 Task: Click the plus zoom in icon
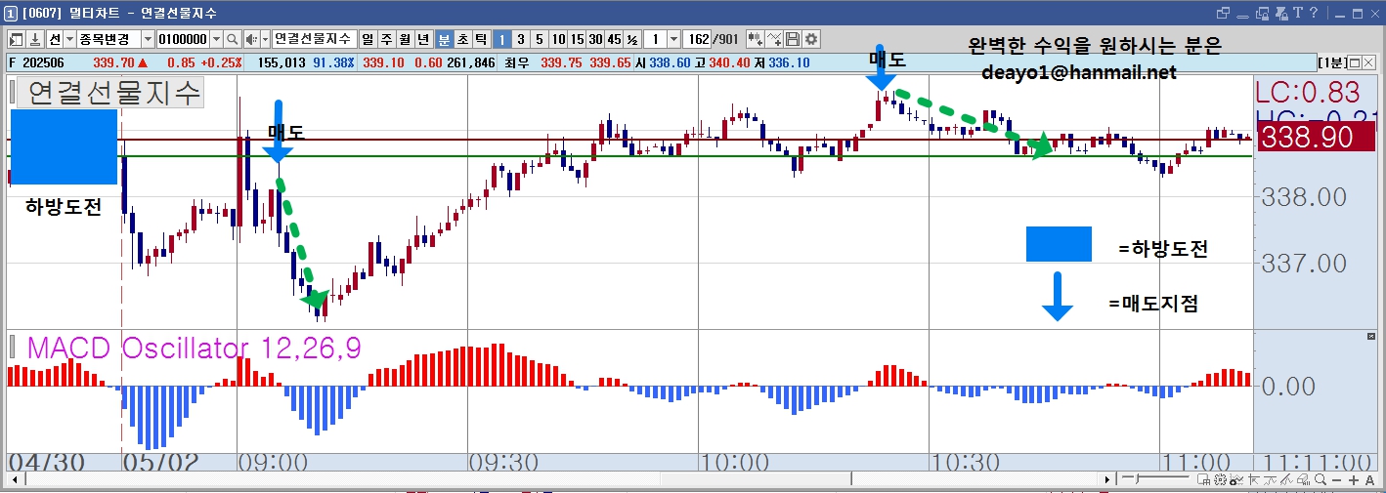point(1353,479)
